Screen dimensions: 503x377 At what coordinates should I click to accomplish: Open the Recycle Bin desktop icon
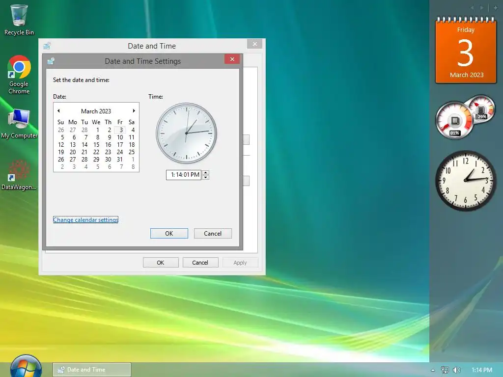(x=19, y=20)
